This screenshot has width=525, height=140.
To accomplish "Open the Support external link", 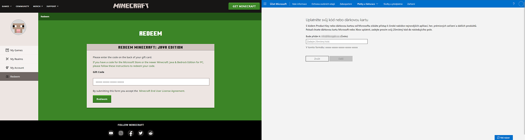I will (x=52, y=6).
